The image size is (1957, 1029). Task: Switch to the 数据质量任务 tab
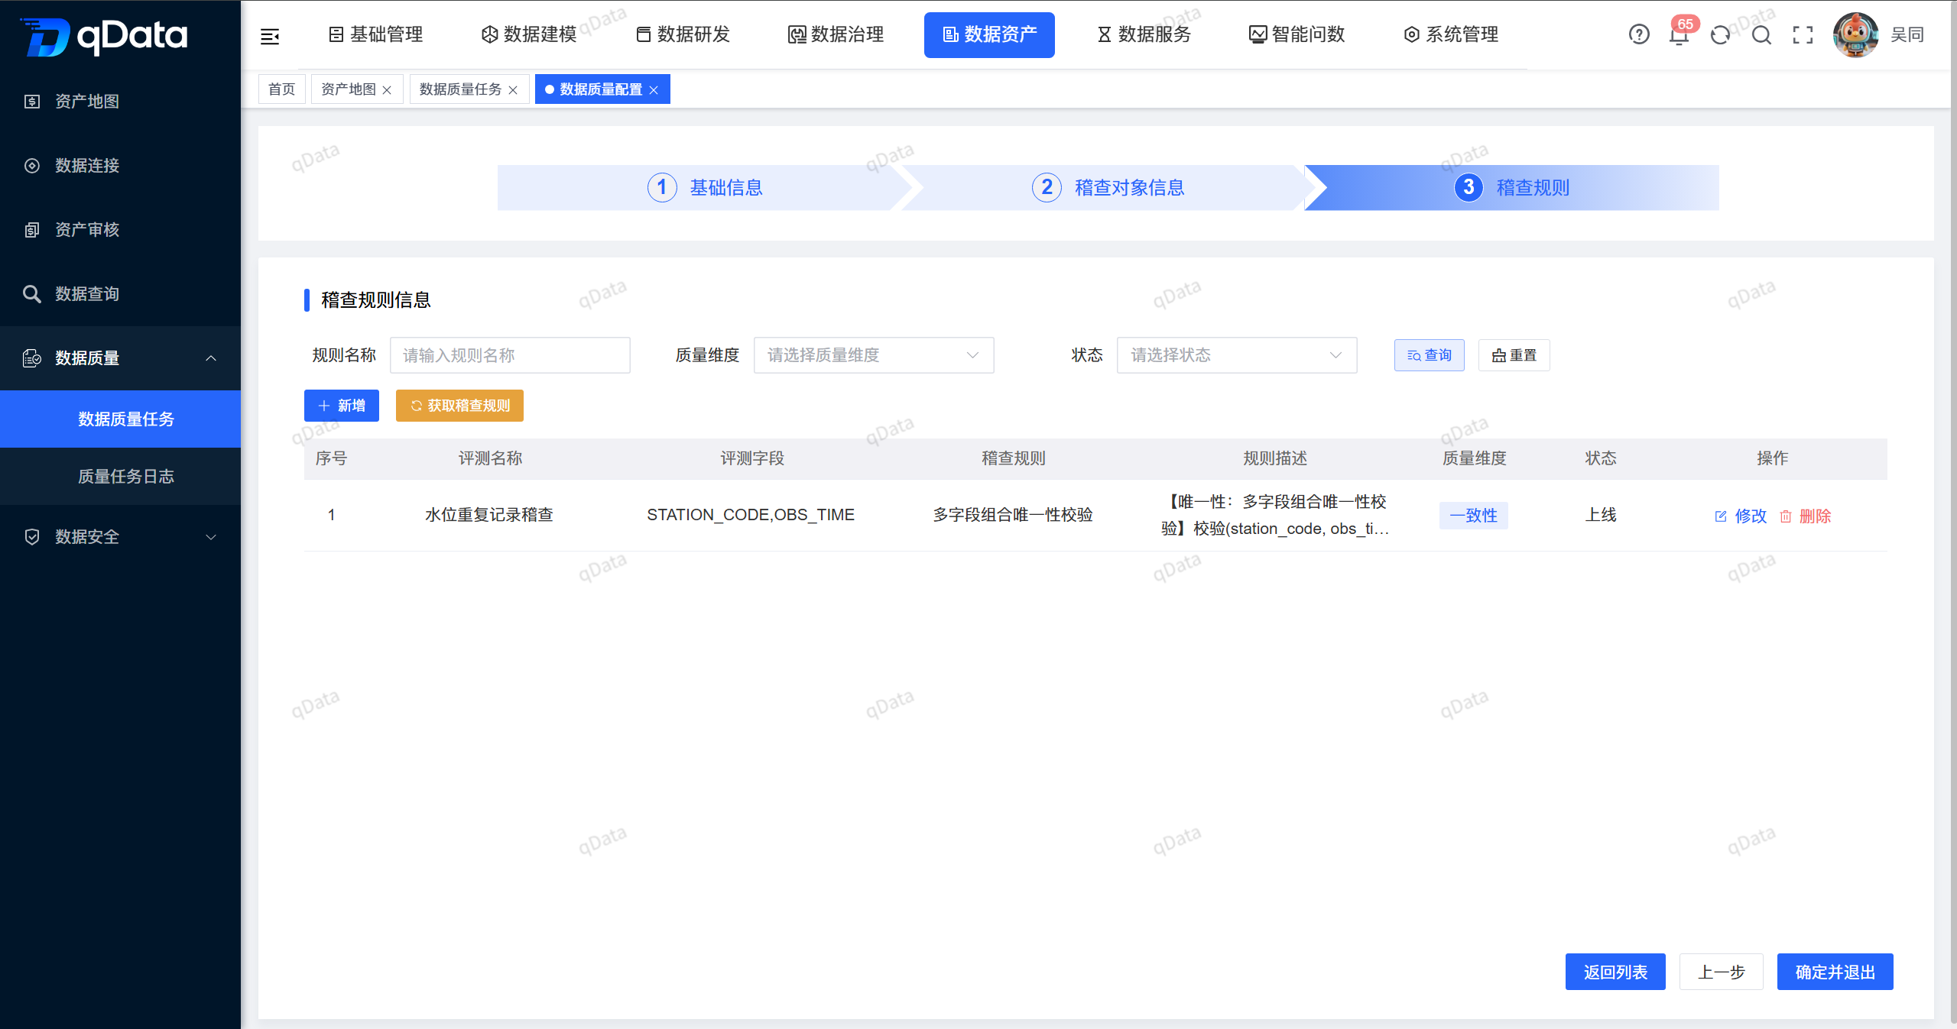(460, 89)
